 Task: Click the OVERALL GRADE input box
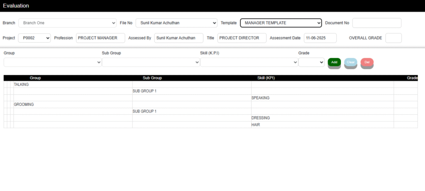pos(393,38)
